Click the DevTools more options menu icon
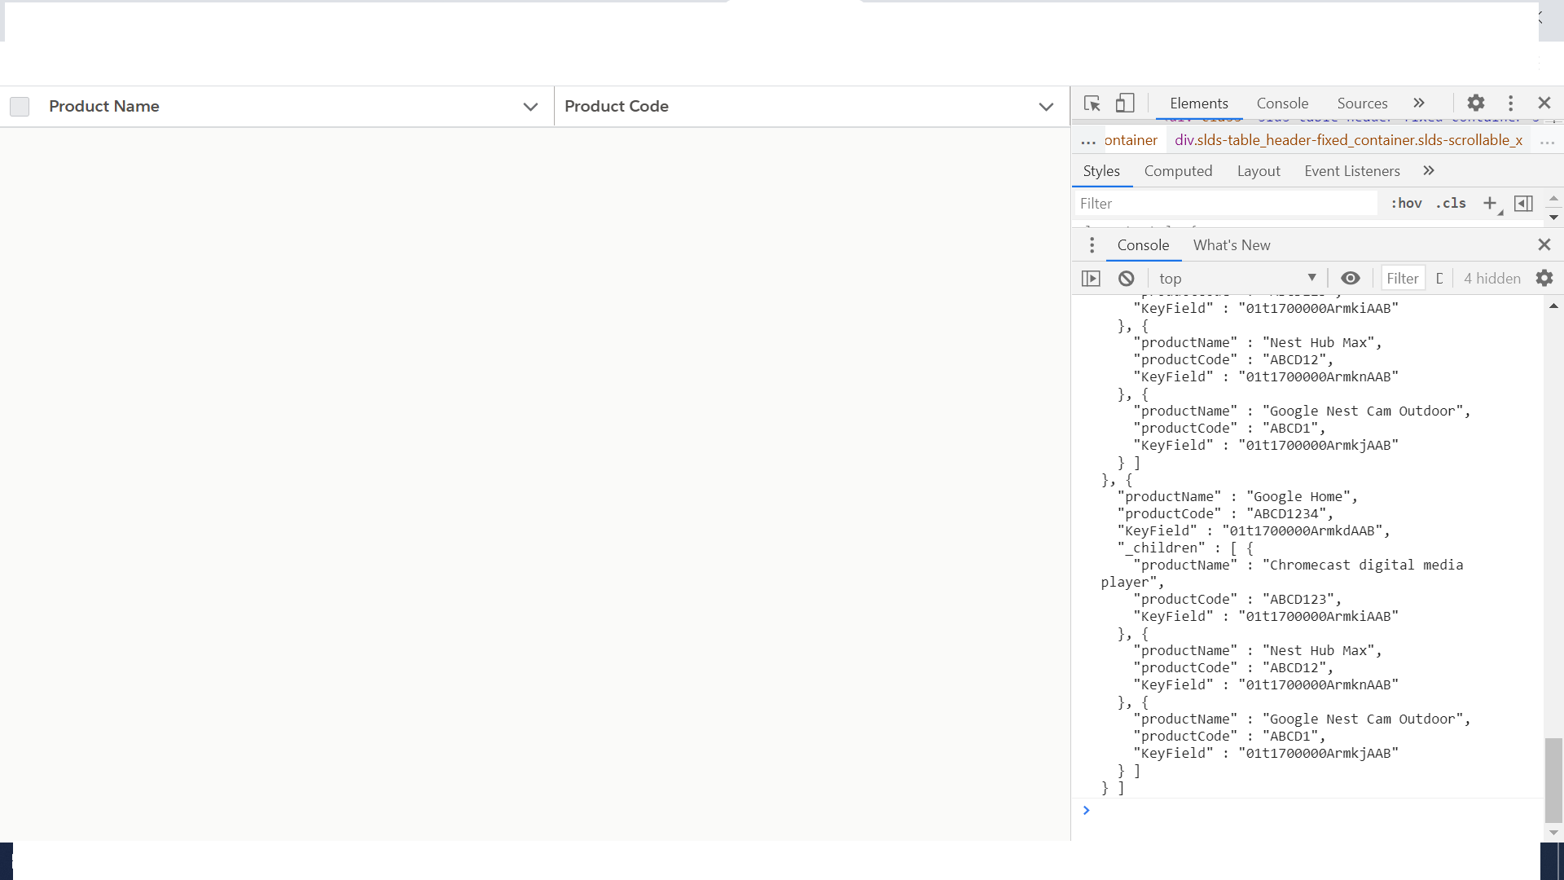This screenshot has width=1564, height=880. coord(1510,103)
